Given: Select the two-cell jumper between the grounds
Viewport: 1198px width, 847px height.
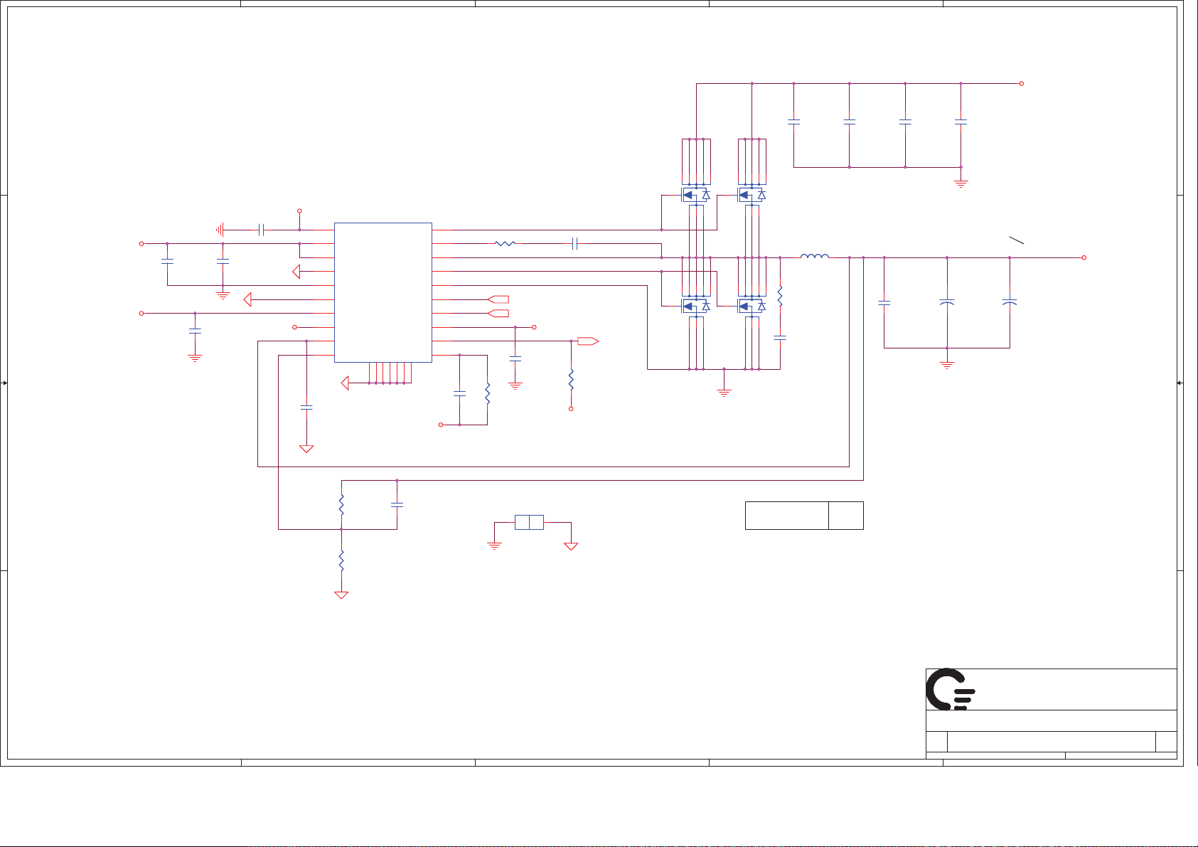Looking at the screenshot, I should pos(529,522).
